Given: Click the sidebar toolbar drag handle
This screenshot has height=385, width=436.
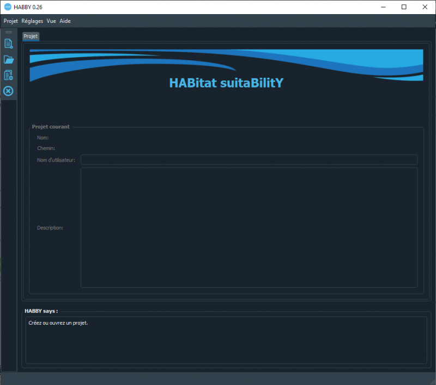Looking at the screenshot, I should 8,33.
